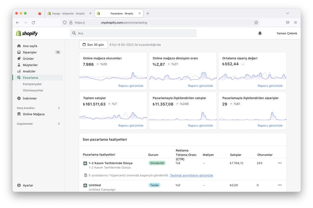Click the Siparişler inbox icon
This screenshot has height=208, width=313.
point(19,52)
